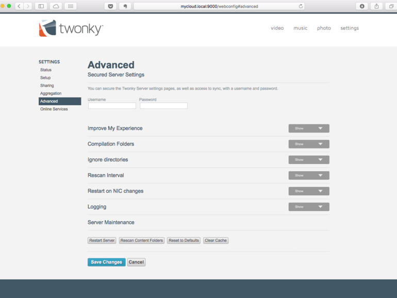Expand the Logging section
The height and width of the screenshot is (298, 397).
click(309, 207)
